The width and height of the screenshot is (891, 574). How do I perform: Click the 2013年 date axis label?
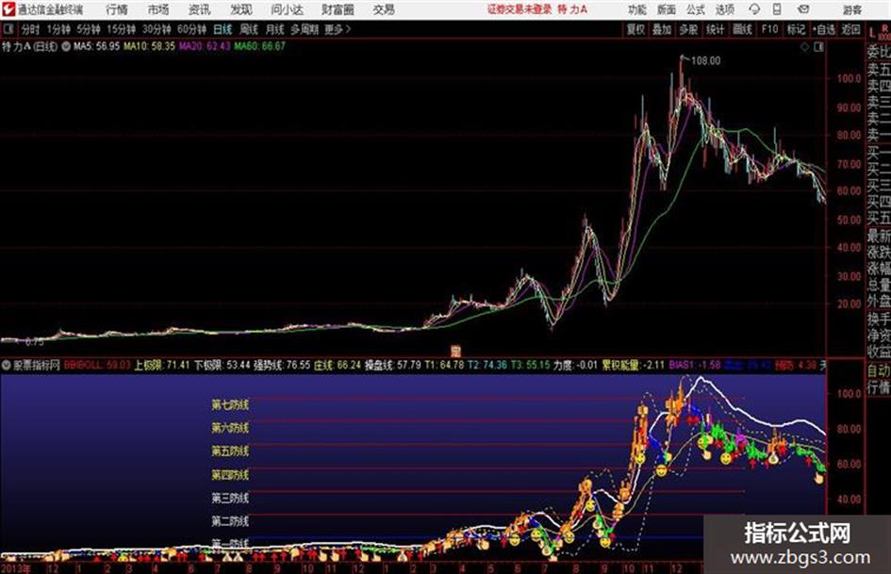click(15, 568)
